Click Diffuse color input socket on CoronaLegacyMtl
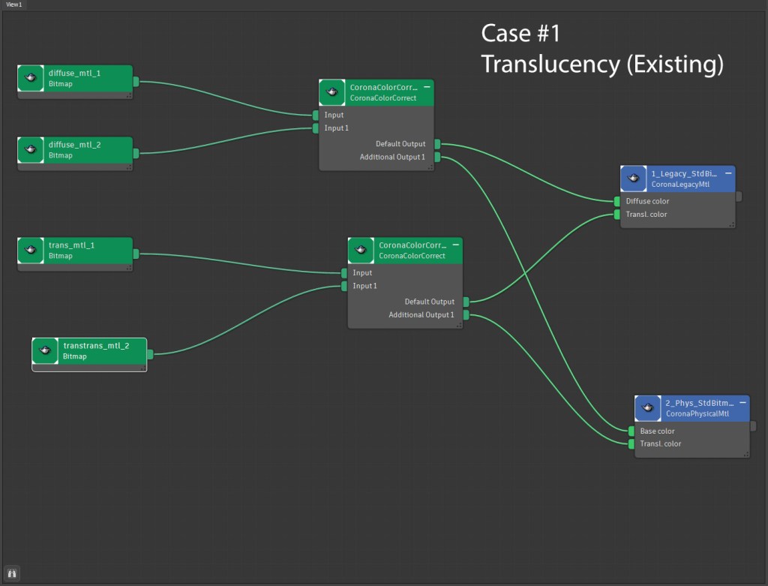 pos(616,201)
